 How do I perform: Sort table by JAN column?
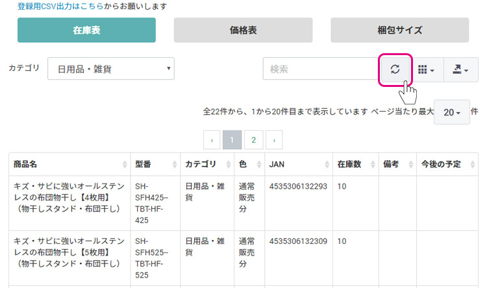(x=299, y=164)
